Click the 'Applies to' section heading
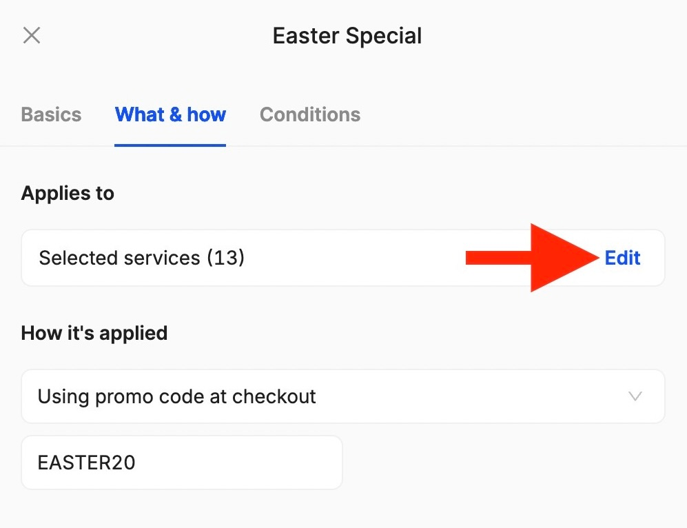This screenshot has height=528, width=687. click(x=67, y=194)
